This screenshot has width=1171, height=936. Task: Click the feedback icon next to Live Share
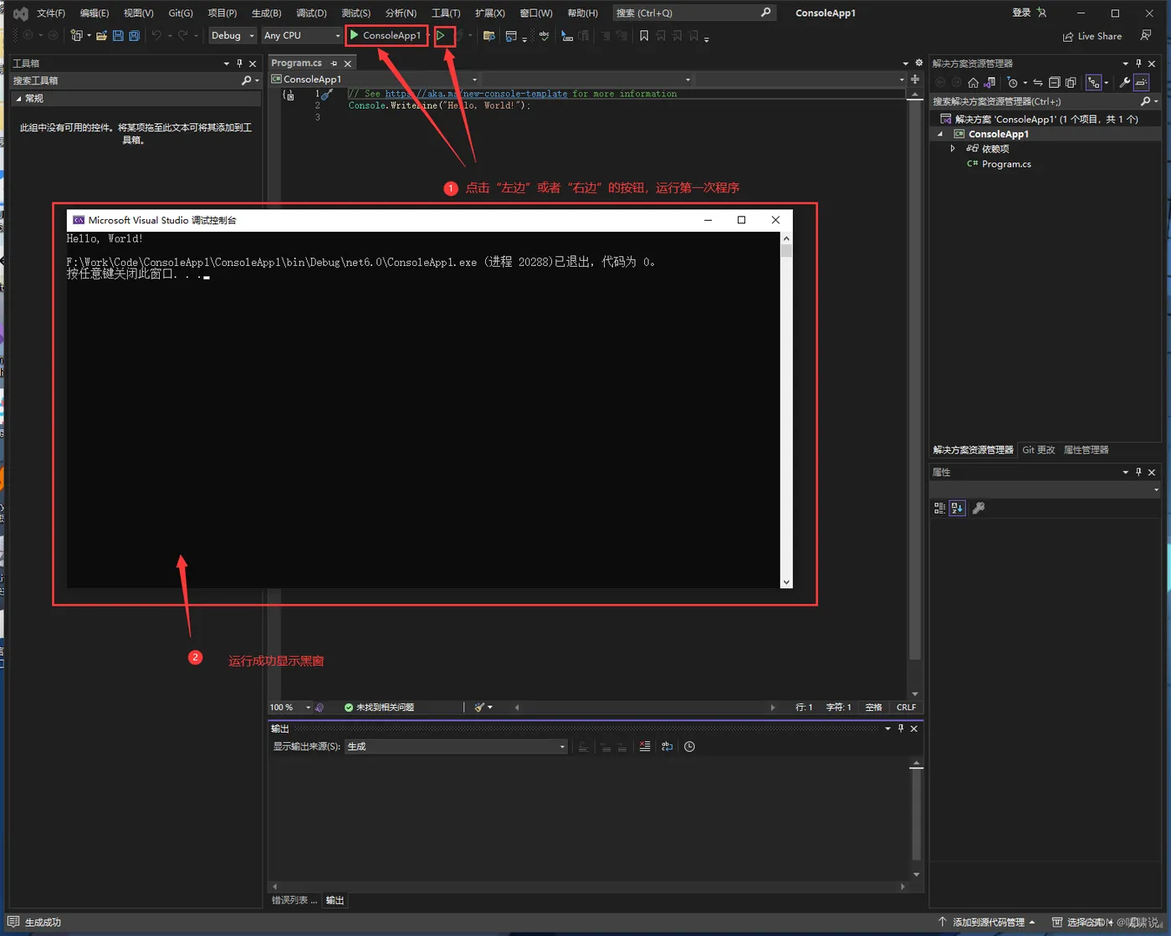[1146, 35]
